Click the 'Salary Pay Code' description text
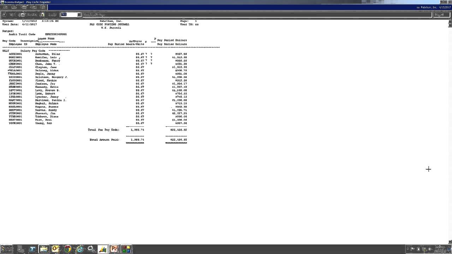The height and width of the screenshot is (254, 452). [33, 51]
